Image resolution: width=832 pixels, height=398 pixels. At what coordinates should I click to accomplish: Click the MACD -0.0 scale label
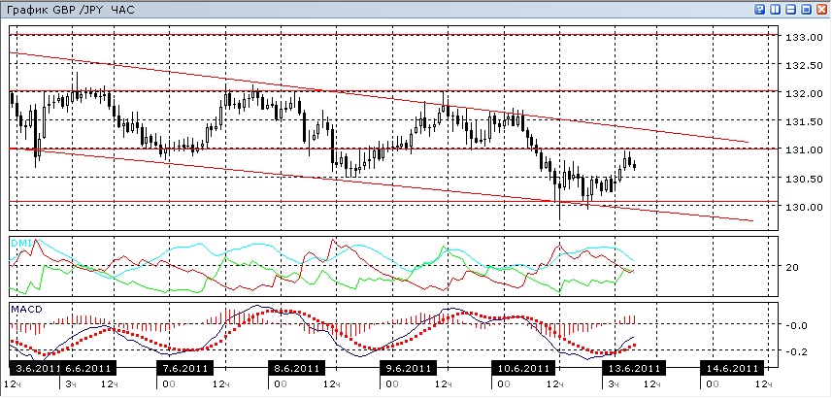tap(797, 325)
